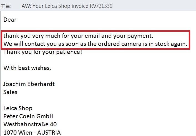Click the line thanking for email and payment
196x136 pixels.
click(x=78, y=36)
